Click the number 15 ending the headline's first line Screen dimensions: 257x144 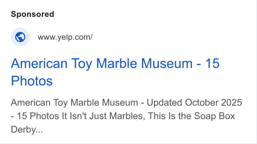tap(212, 63)
